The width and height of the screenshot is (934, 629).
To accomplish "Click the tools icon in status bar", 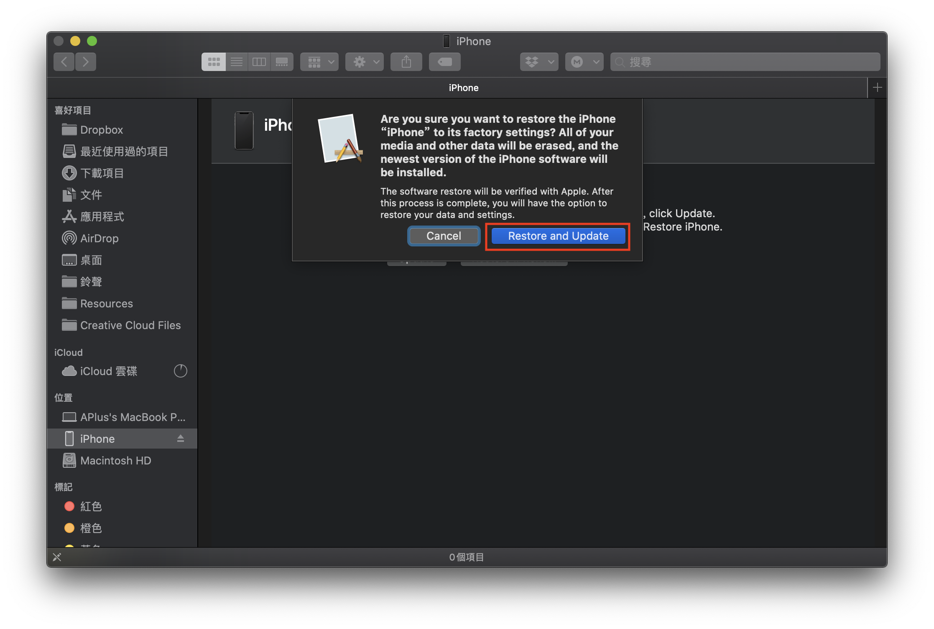I will (x=57, y=557).
